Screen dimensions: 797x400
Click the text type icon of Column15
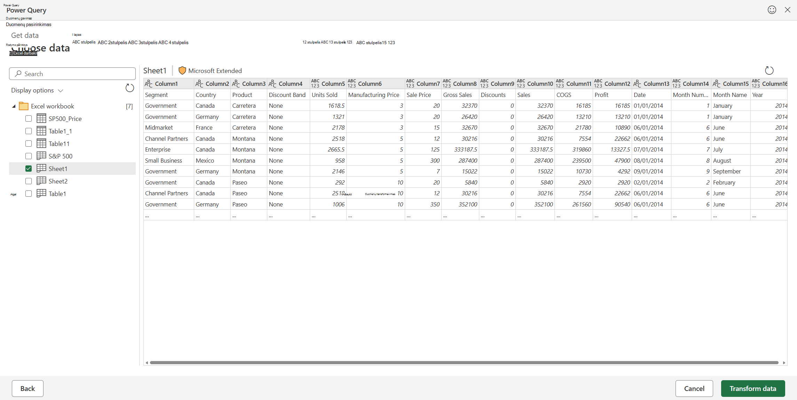(717, 84)
